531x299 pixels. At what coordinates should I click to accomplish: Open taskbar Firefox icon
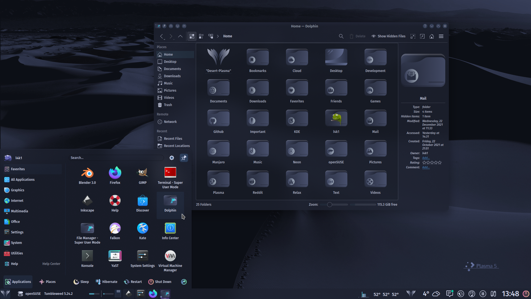click(x=153, y=294)
